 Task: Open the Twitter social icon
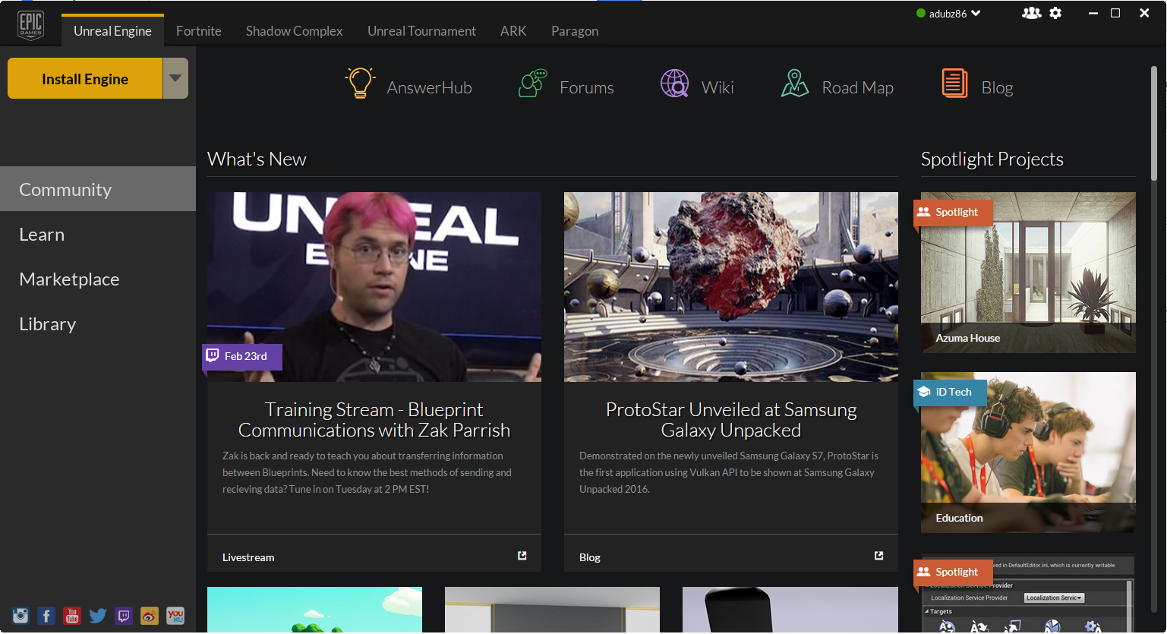(98, 616)
